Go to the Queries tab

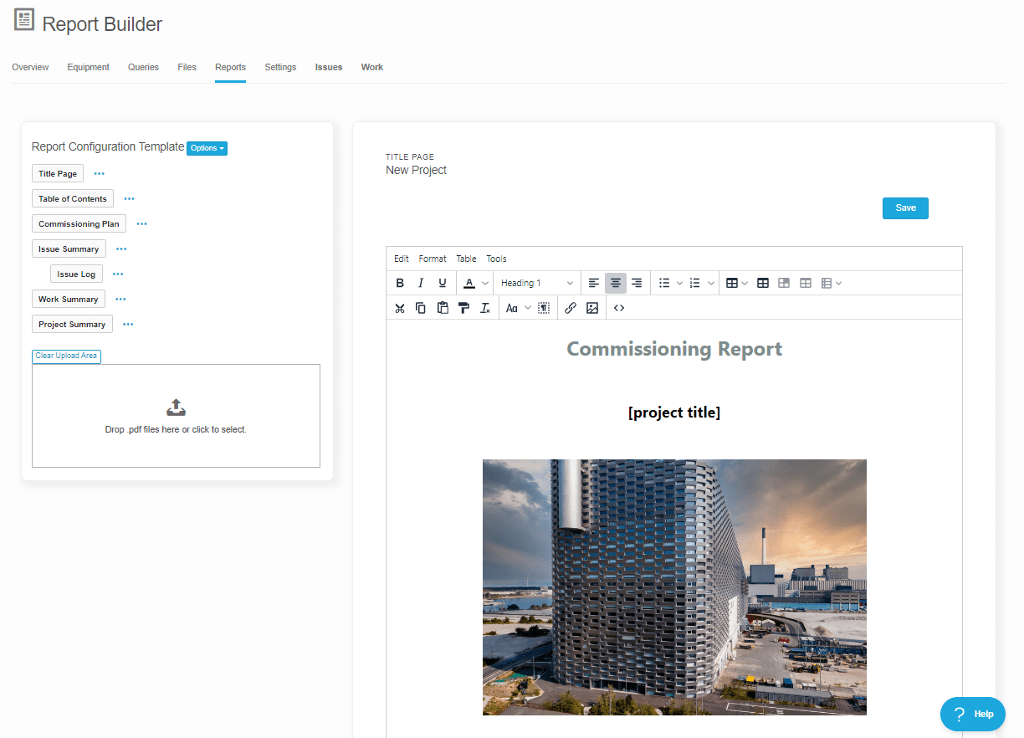(x=143, y=67)
